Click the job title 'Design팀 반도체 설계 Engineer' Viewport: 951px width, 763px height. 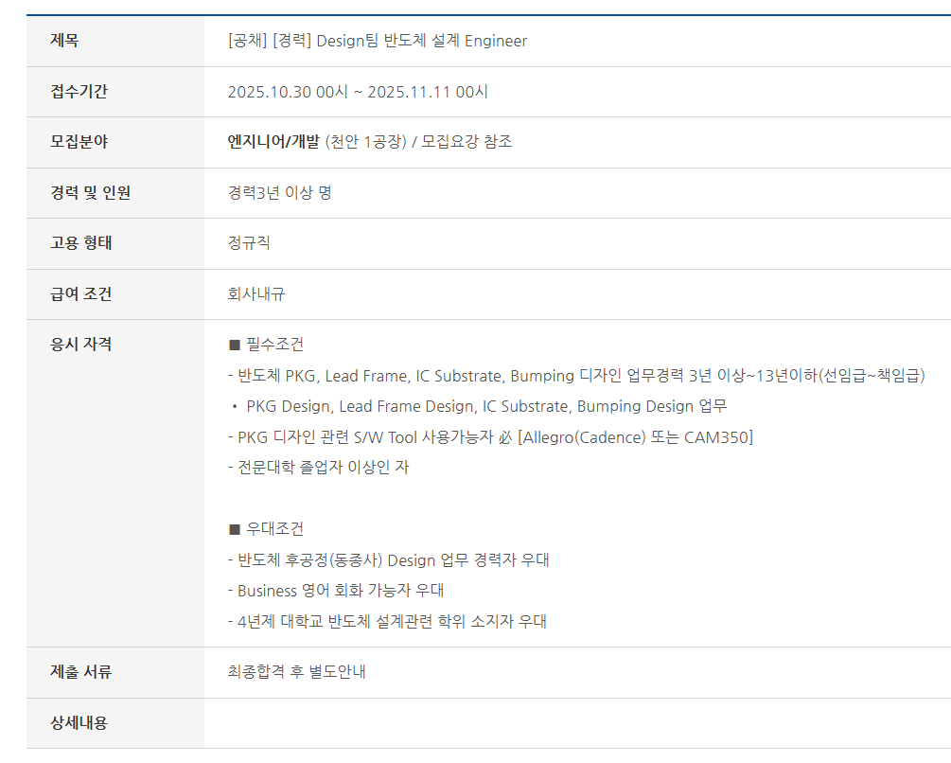[421, 41]
